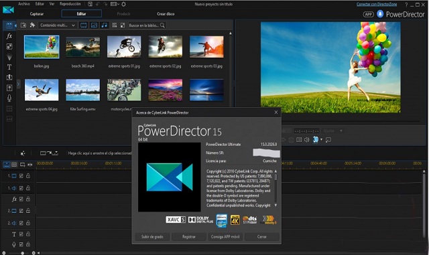
Task: Expand the library side panel arrow
Action: click(x=18, y=84)
